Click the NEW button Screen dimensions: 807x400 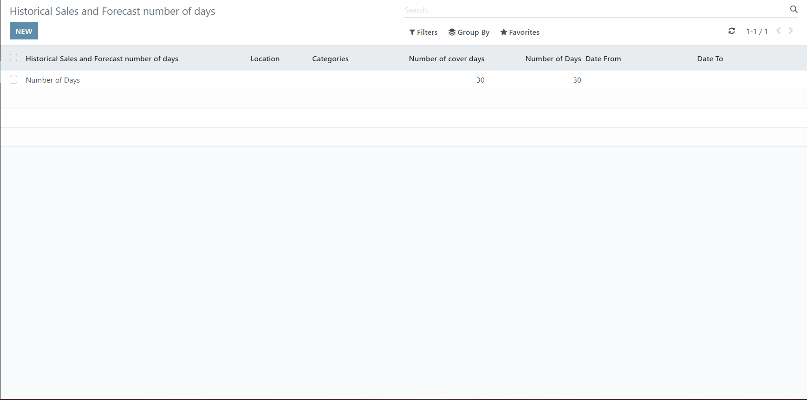coord(24,31)
